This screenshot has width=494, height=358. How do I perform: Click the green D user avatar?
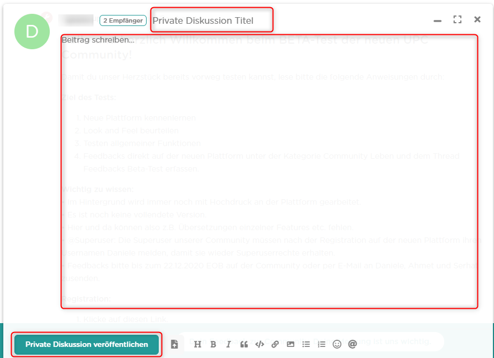(x=32, y=31)
